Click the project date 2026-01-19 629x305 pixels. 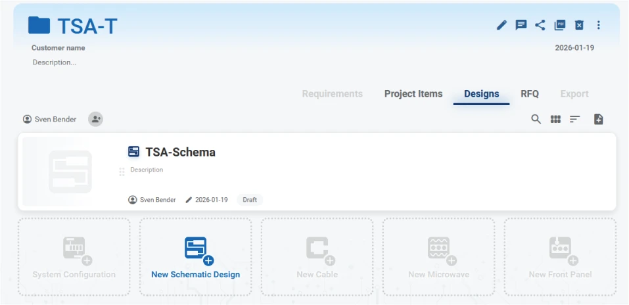(x=574, y=48)
